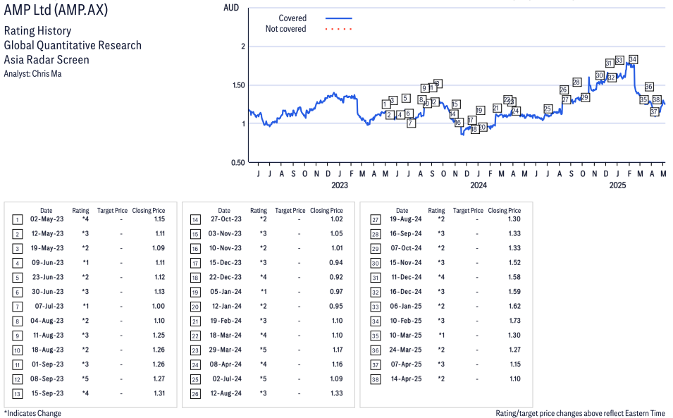673x418 pixels.
Task: Click the Rating header in the second table
Action: click(259, 210)
